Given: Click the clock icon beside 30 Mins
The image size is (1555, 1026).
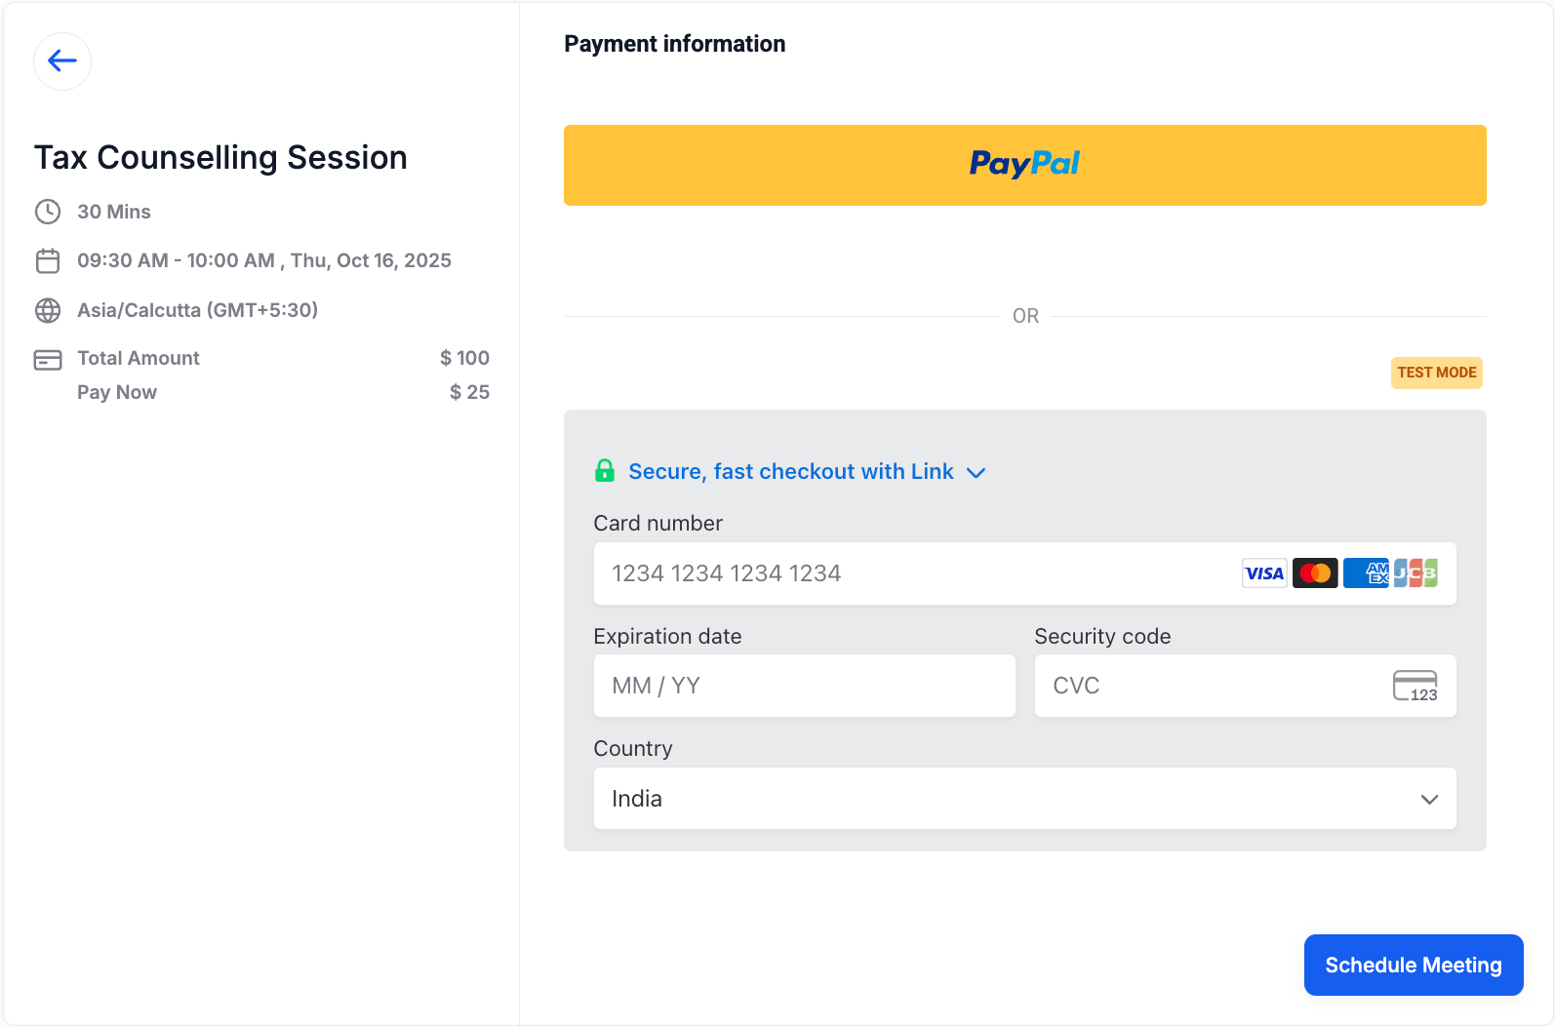Looking at the screenshot, I should pyautogui.click(x=48, y=212).
